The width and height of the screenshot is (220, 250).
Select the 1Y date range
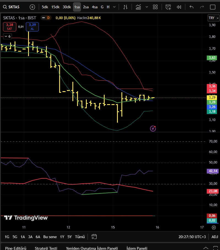click(x=62, y=237)
